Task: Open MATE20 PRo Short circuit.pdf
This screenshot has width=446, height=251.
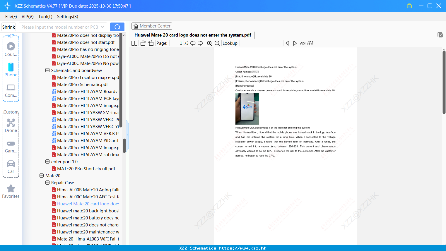Action: [83, 169]
